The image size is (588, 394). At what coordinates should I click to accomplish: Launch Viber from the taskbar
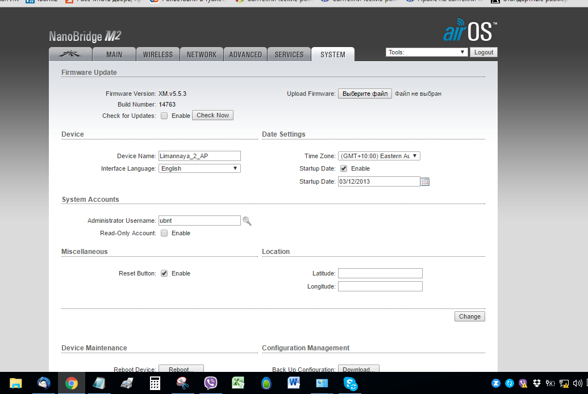(x=210, y=383)
